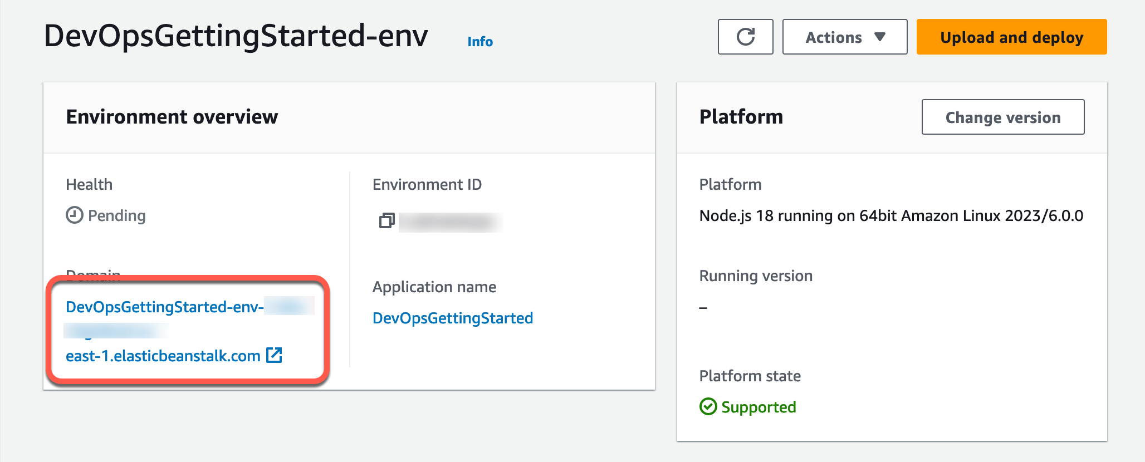The image size is (1145, 462).
Task: Click the Upload and deploy button
Action: (1011, 37)
